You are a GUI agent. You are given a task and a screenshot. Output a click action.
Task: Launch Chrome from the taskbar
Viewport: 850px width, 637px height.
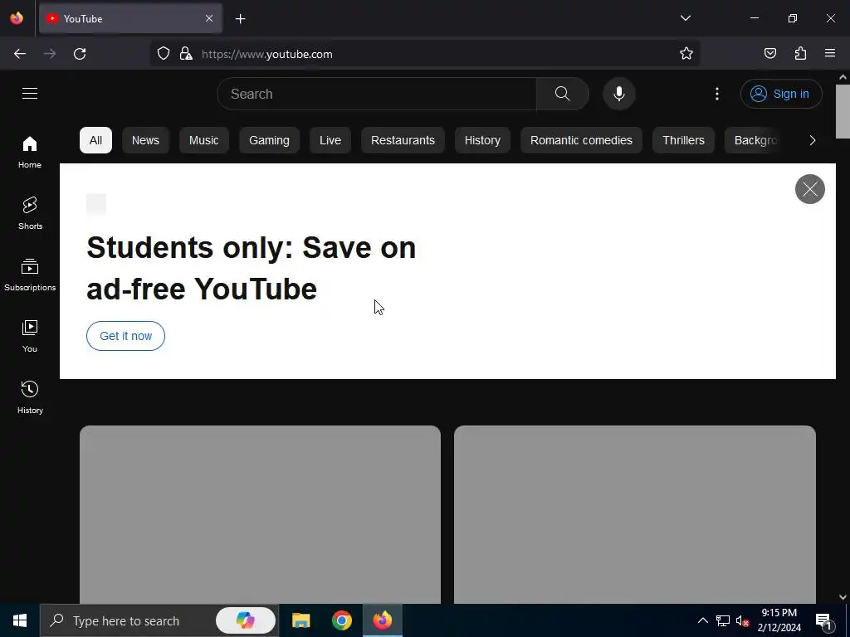click(x=341, y=620)
